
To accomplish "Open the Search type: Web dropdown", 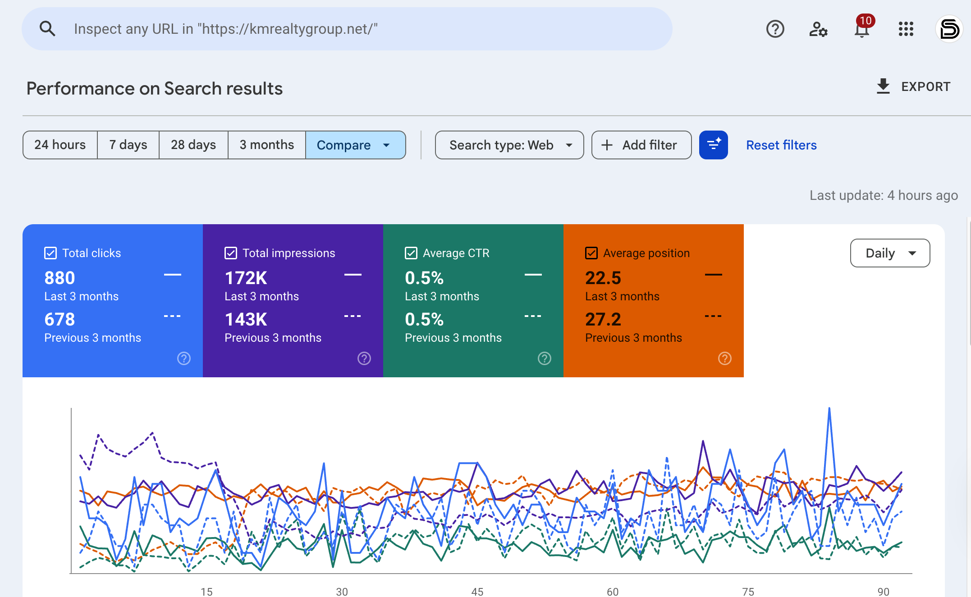I will click(x=509, y=145).
